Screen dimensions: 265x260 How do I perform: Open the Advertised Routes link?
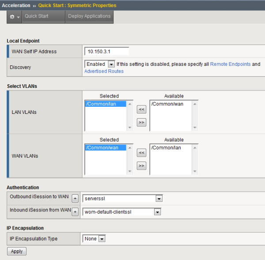(104, 72)
